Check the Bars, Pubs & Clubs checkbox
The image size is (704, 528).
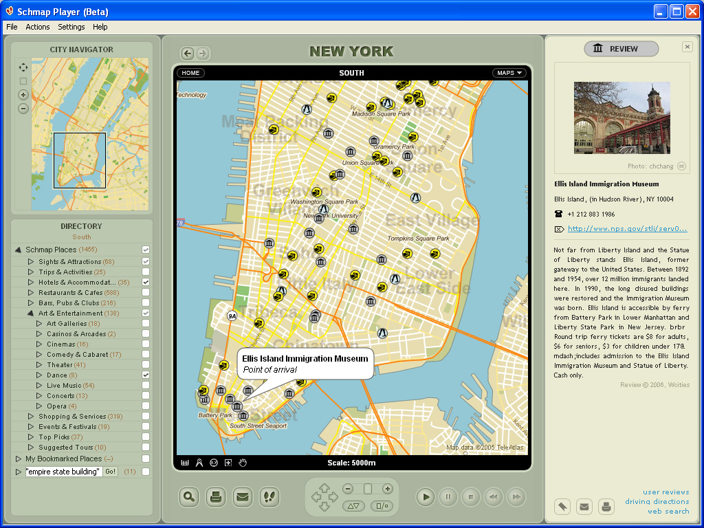[146, 302]
